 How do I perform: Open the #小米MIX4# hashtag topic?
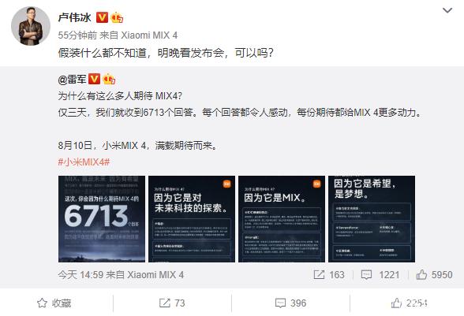(84, 162)
